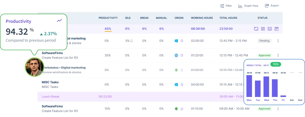Click the Wednesday bar in weekly chart
The image size is (305, 117).
click(x=266, y=87)
